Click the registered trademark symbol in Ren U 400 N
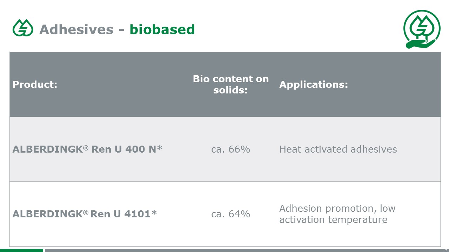449x252 pixels. click(86, 148)
